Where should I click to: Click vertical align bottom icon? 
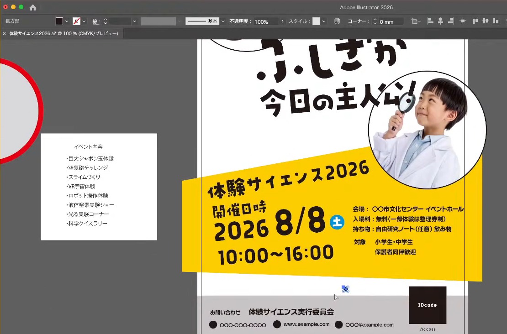point(496,21)
